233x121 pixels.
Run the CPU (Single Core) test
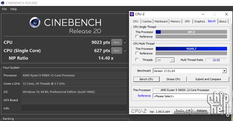[x=117, y=51]
